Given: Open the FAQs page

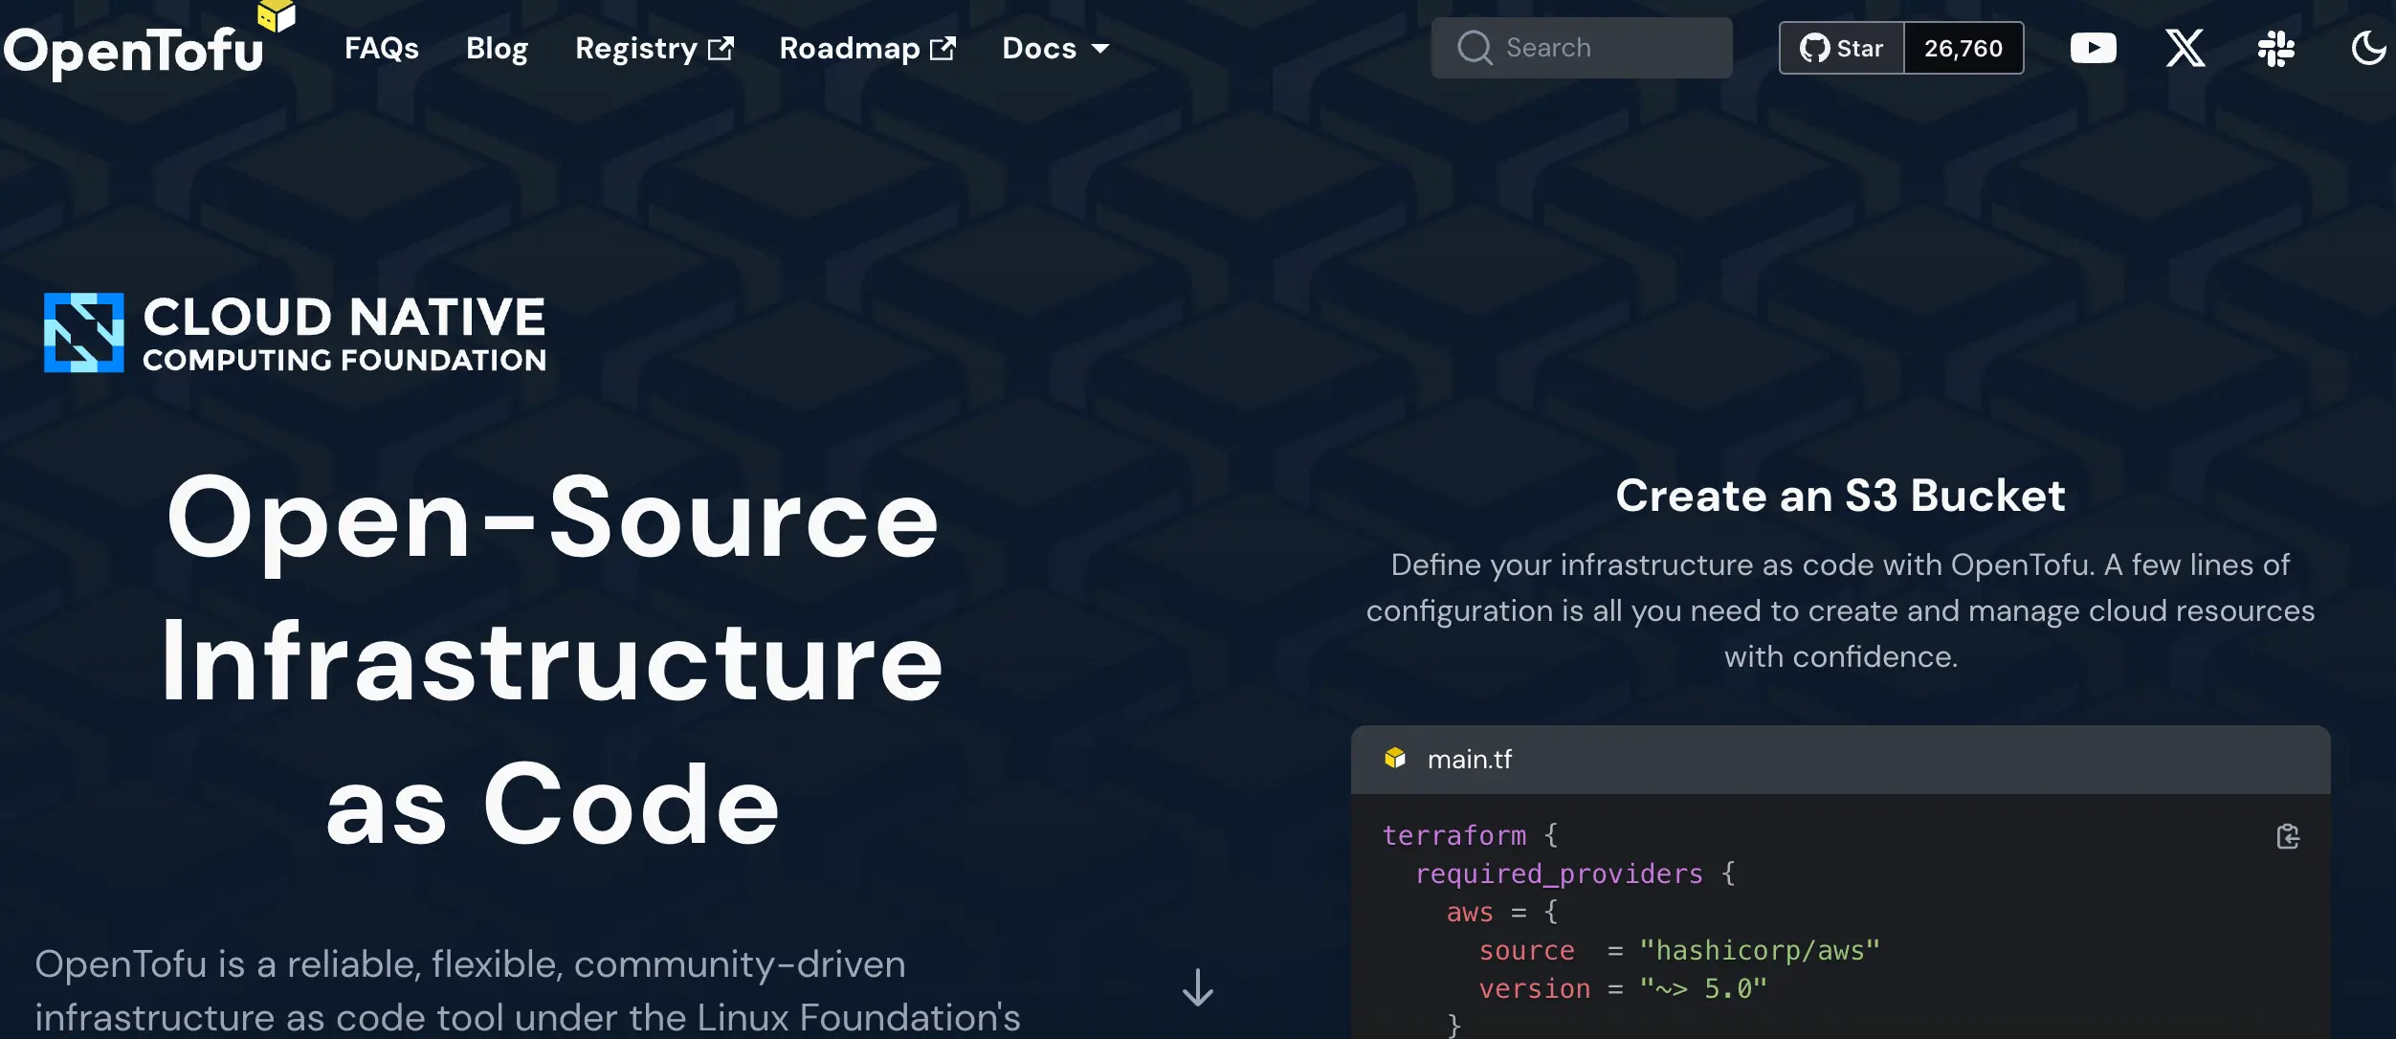Looking at the screenshot, I should click(381, 48).
